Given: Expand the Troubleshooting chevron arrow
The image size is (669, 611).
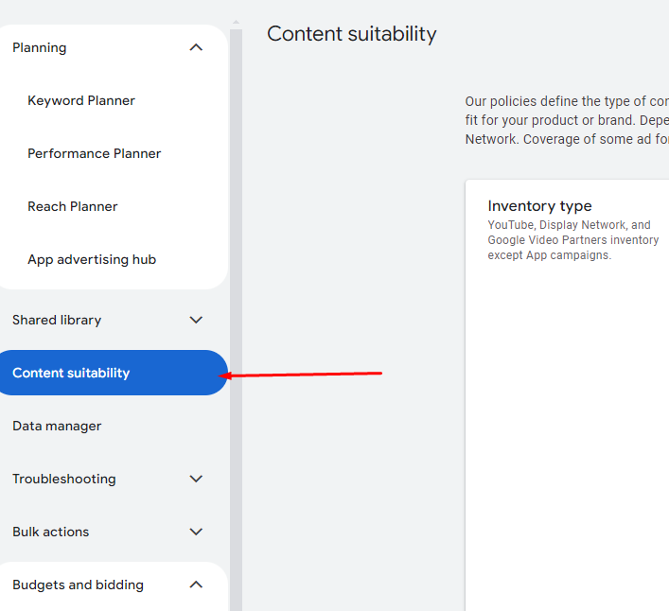Looking at the screenshot, I should pos(196,479).
